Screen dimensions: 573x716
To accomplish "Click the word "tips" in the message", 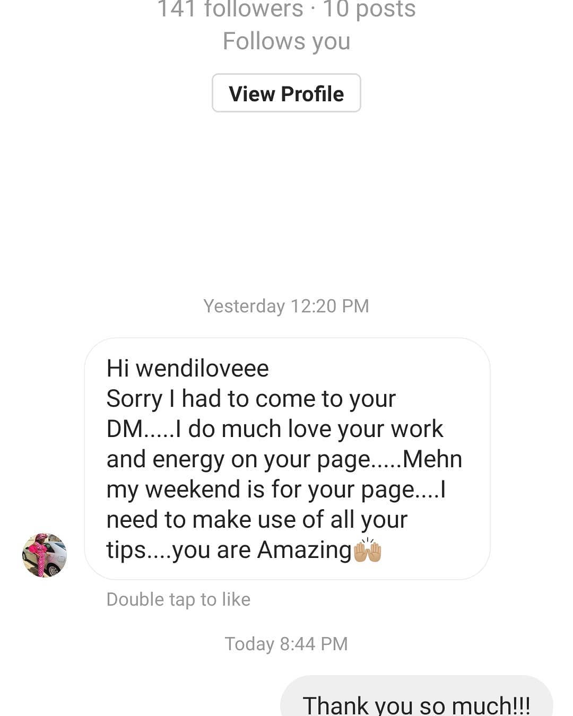I will (x=126, y=550).
